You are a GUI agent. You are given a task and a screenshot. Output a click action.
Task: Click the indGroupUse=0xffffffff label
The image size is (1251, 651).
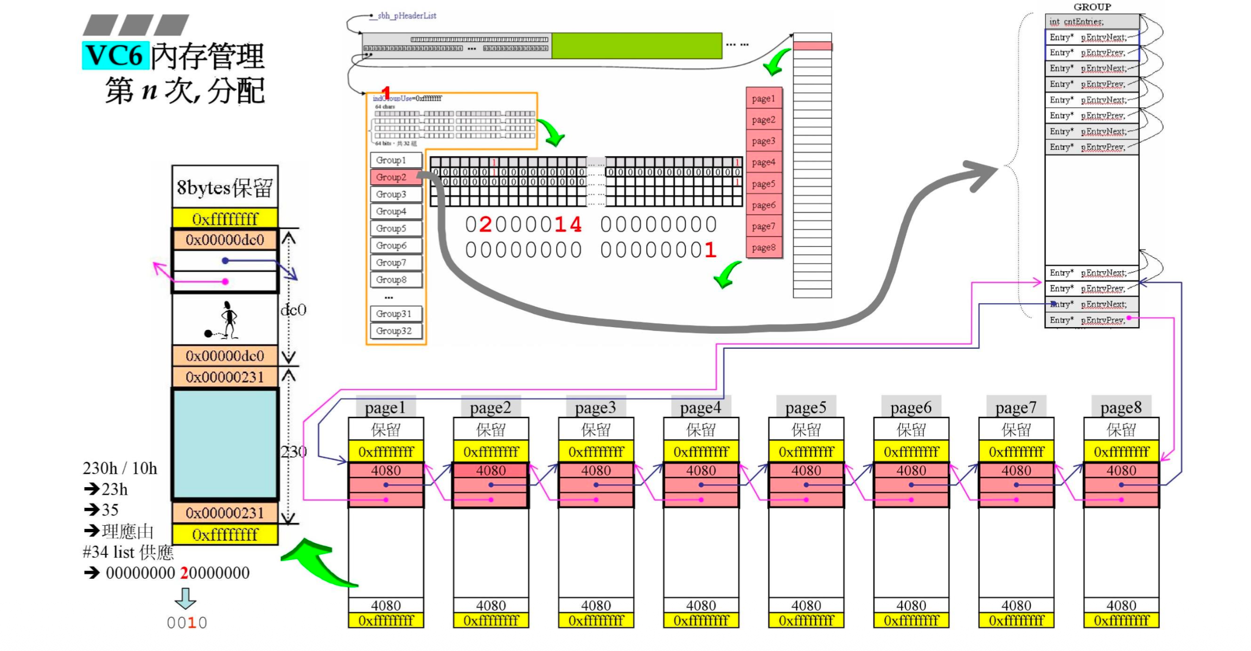tap(407, 98)
